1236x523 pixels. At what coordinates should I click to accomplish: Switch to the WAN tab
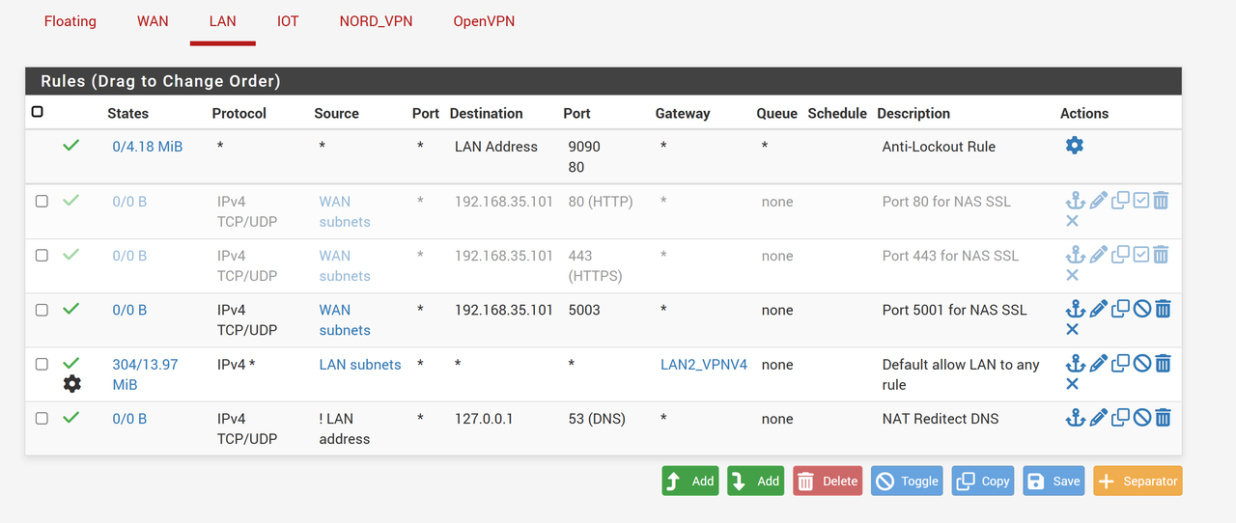tap(153, 21)
